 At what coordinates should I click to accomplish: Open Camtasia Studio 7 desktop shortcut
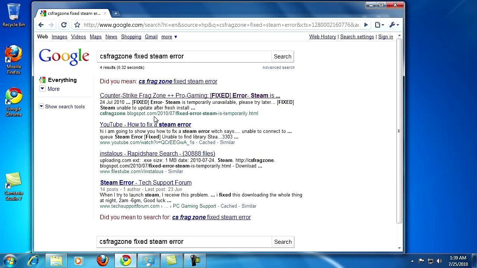tap(14, 186)
